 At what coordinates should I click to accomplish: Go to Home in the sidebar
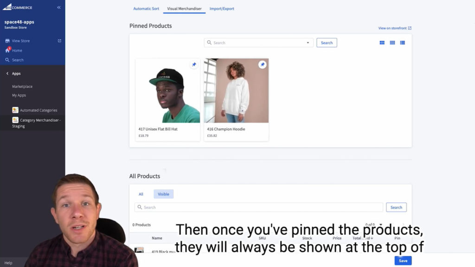point(17,50)
